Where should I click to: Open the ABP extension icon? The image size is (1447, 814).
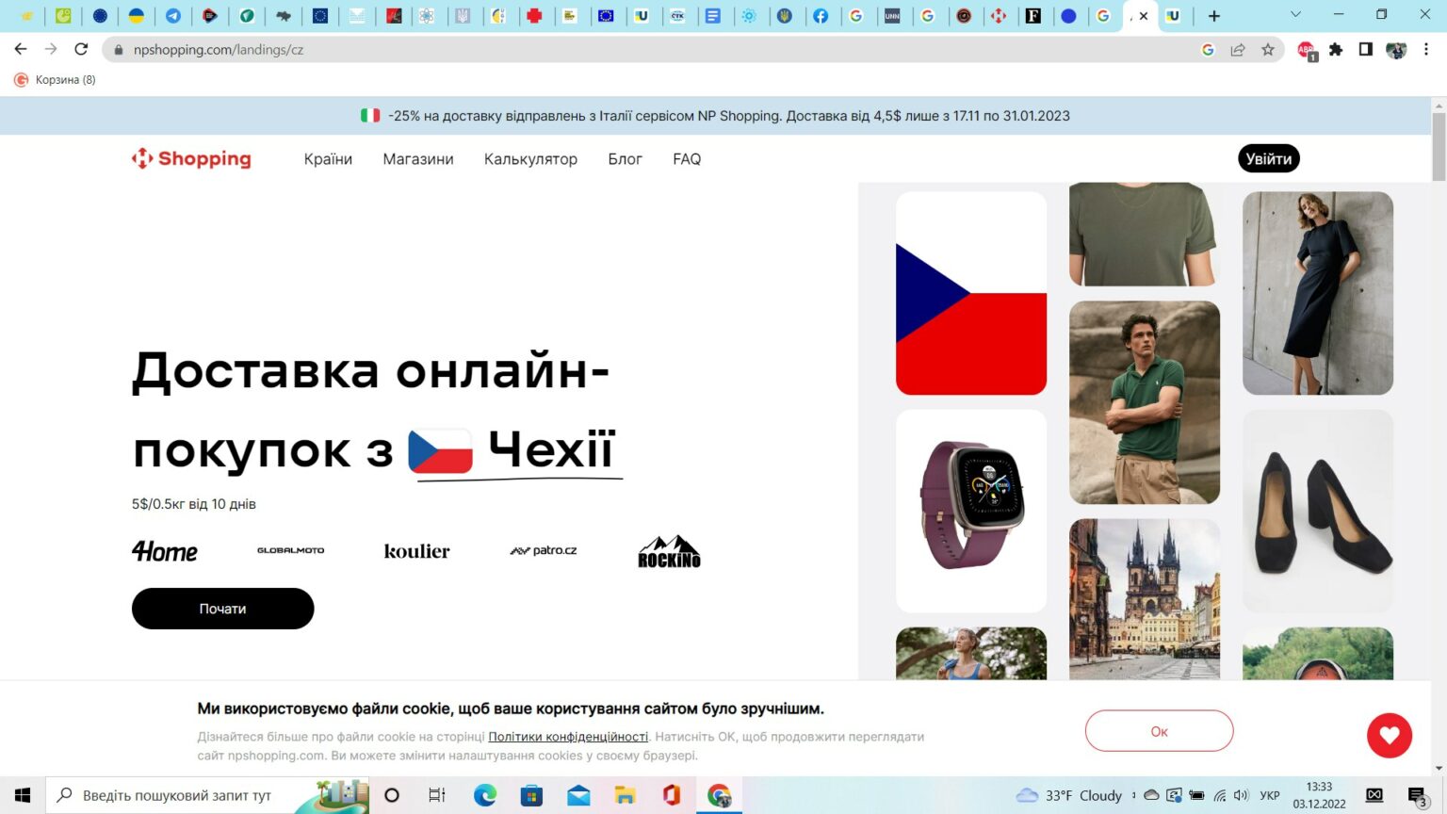(1307, 51)
